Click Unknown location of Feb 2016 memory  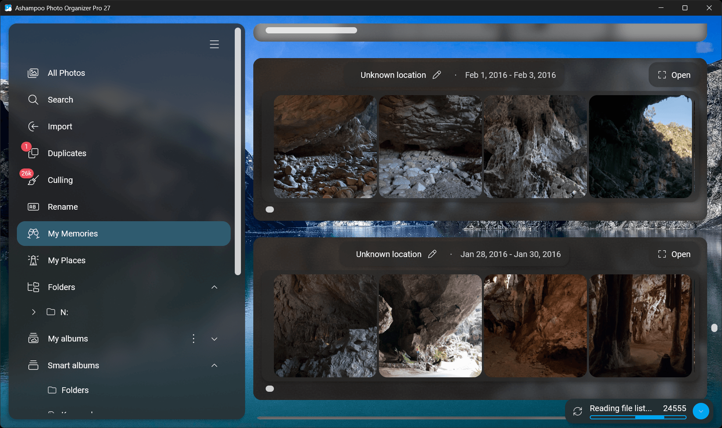393,75
